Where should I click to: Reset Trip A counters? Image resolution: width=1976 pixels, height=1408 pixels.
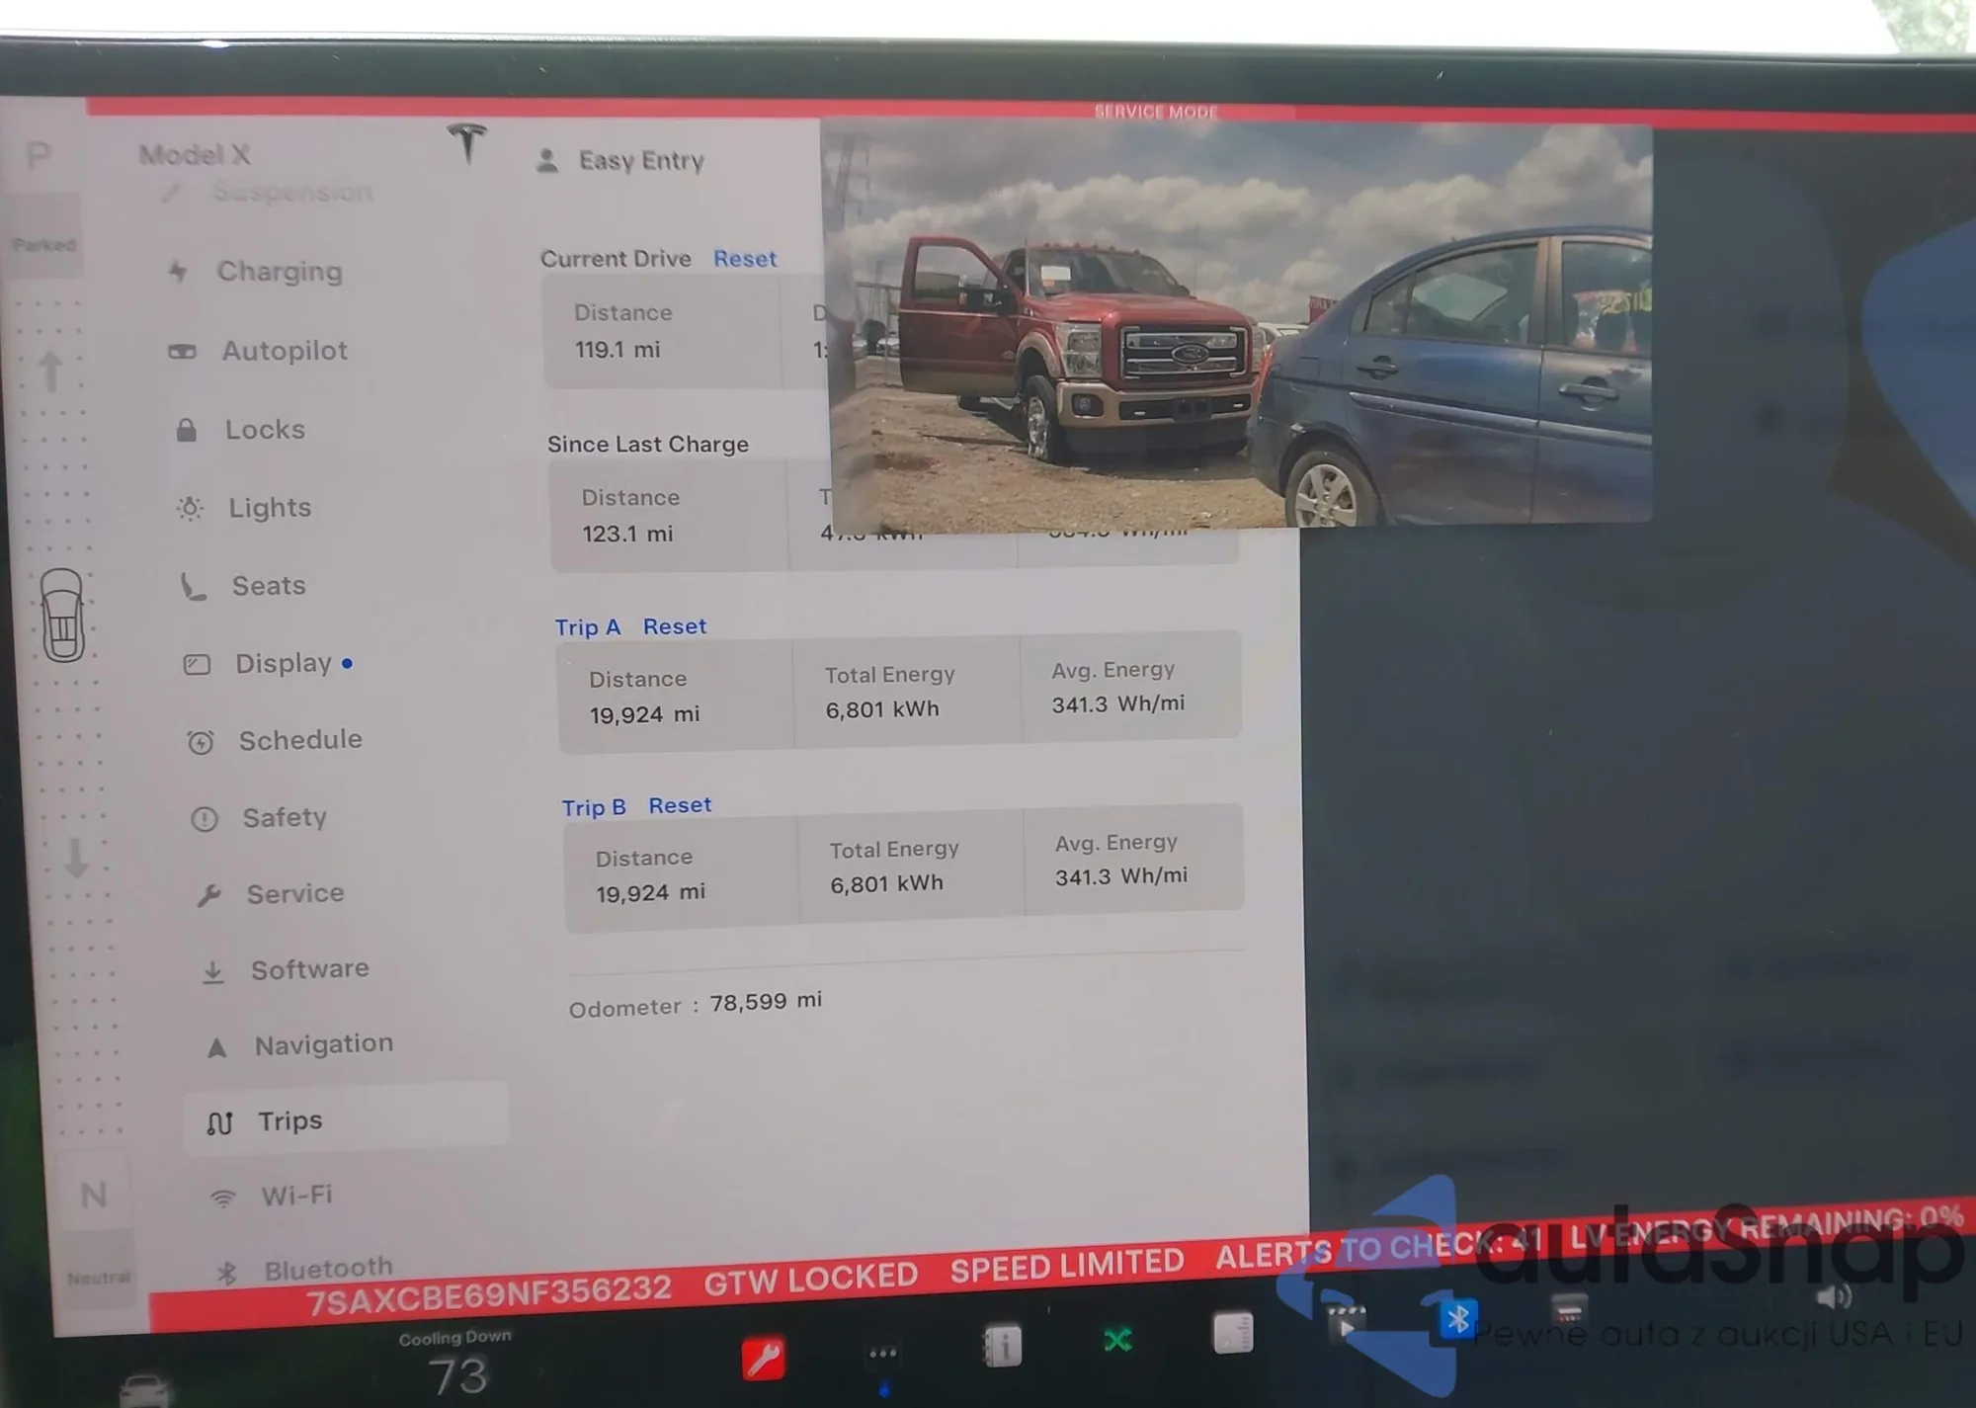[675, 626]
